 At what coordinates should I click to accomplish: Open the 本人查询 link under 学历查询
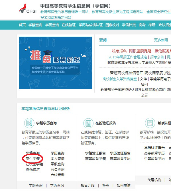pos(58,159)
